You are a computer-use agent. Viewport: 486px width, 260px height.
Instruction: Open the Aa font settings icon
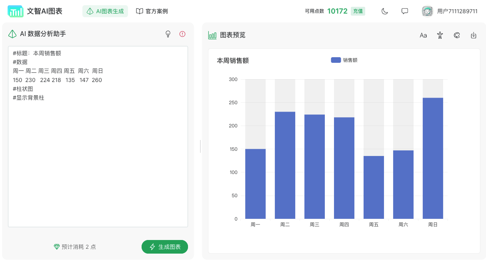tap(423, 35)
